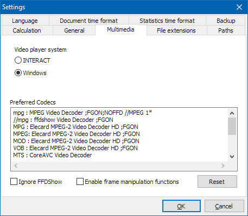248x216 pixels.
Task: Click codec list scroll down arrow
Action: 232,156
